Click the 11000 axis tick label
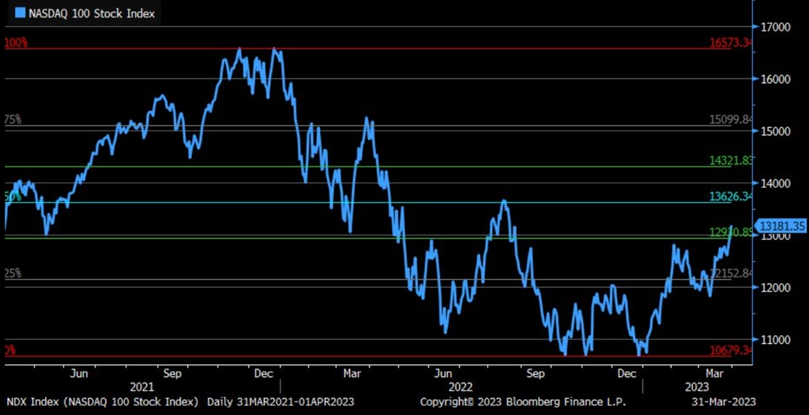The height and width of the screenshot is (415, 809). [x=774, y=339]
